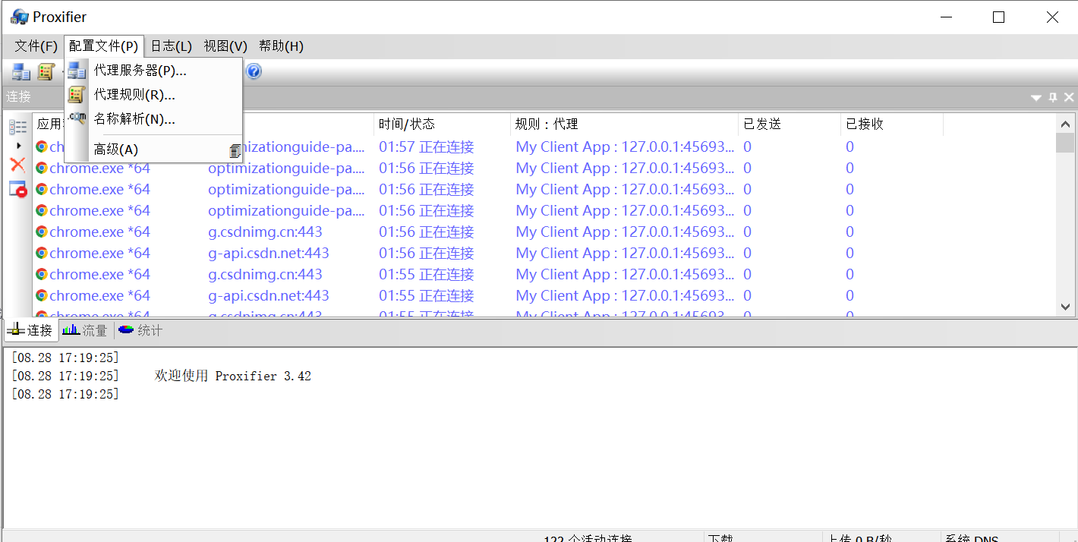
Task: Select the '01:57 正在连接' cell
Action: (427, 147)
